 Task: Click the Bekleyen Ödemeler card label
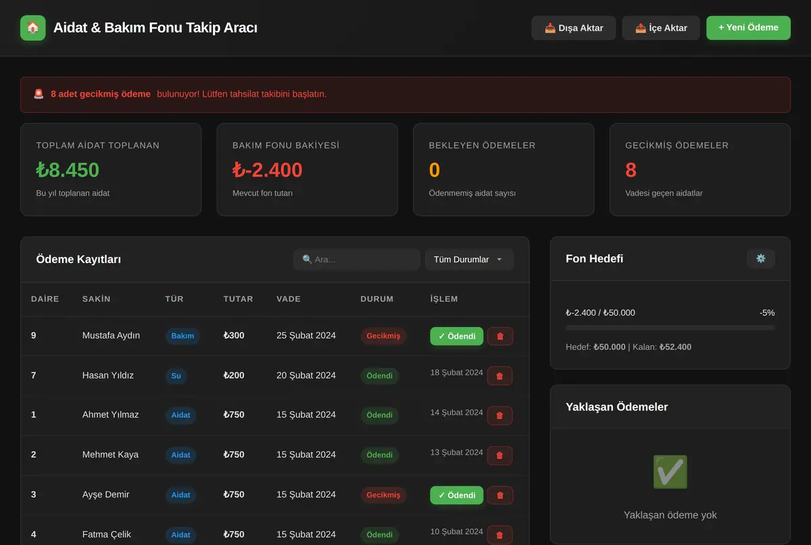(x=483, y=145)
